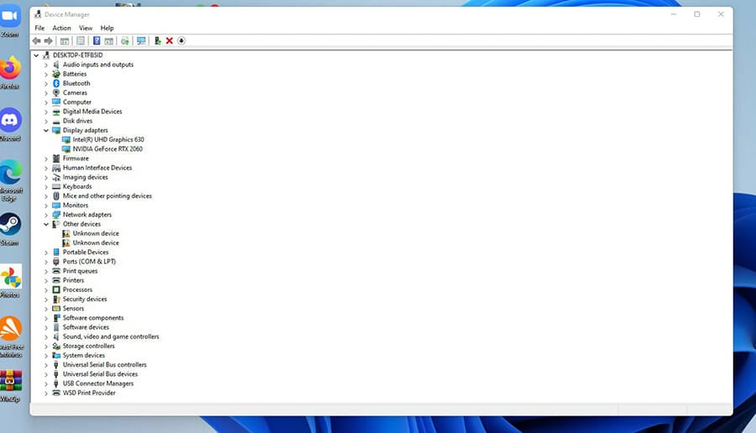Open the Help menu

pos(107,28)
